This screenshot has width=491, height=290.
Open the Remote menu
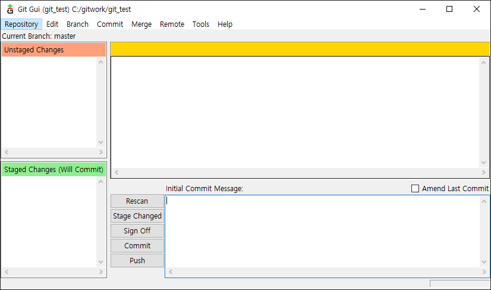172,24
